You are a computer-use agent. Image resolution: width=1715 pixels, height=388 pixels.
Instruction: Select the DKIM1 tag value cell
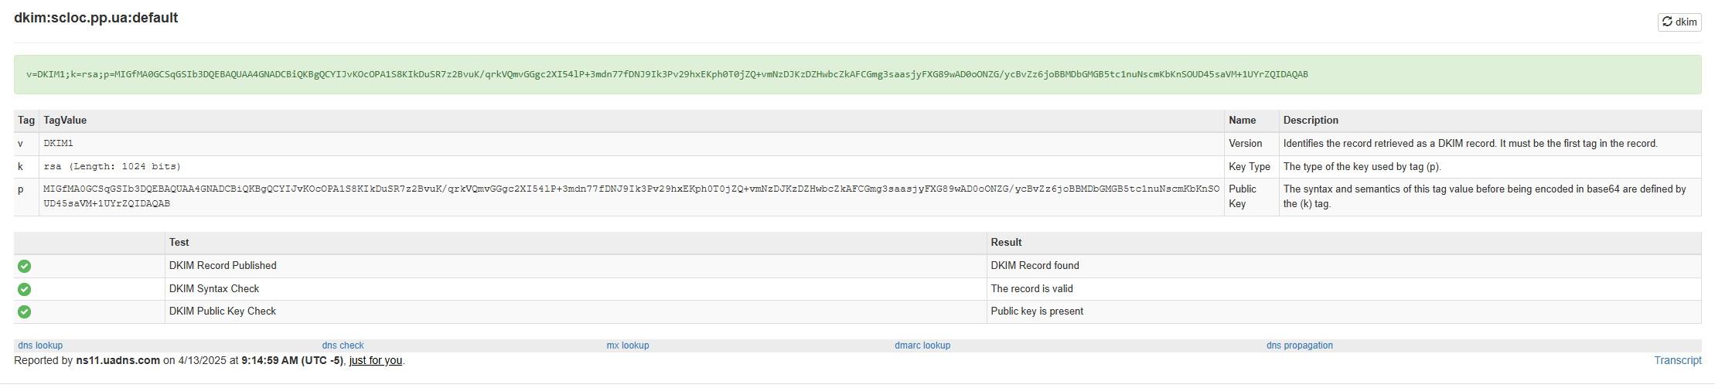point(59,144)
